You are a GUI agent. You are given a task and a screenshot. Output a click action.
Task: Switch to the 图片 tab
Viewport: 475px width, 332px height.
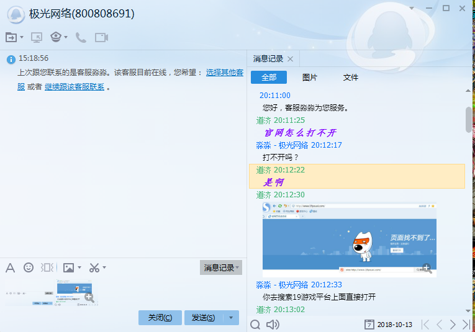(309, 78)
